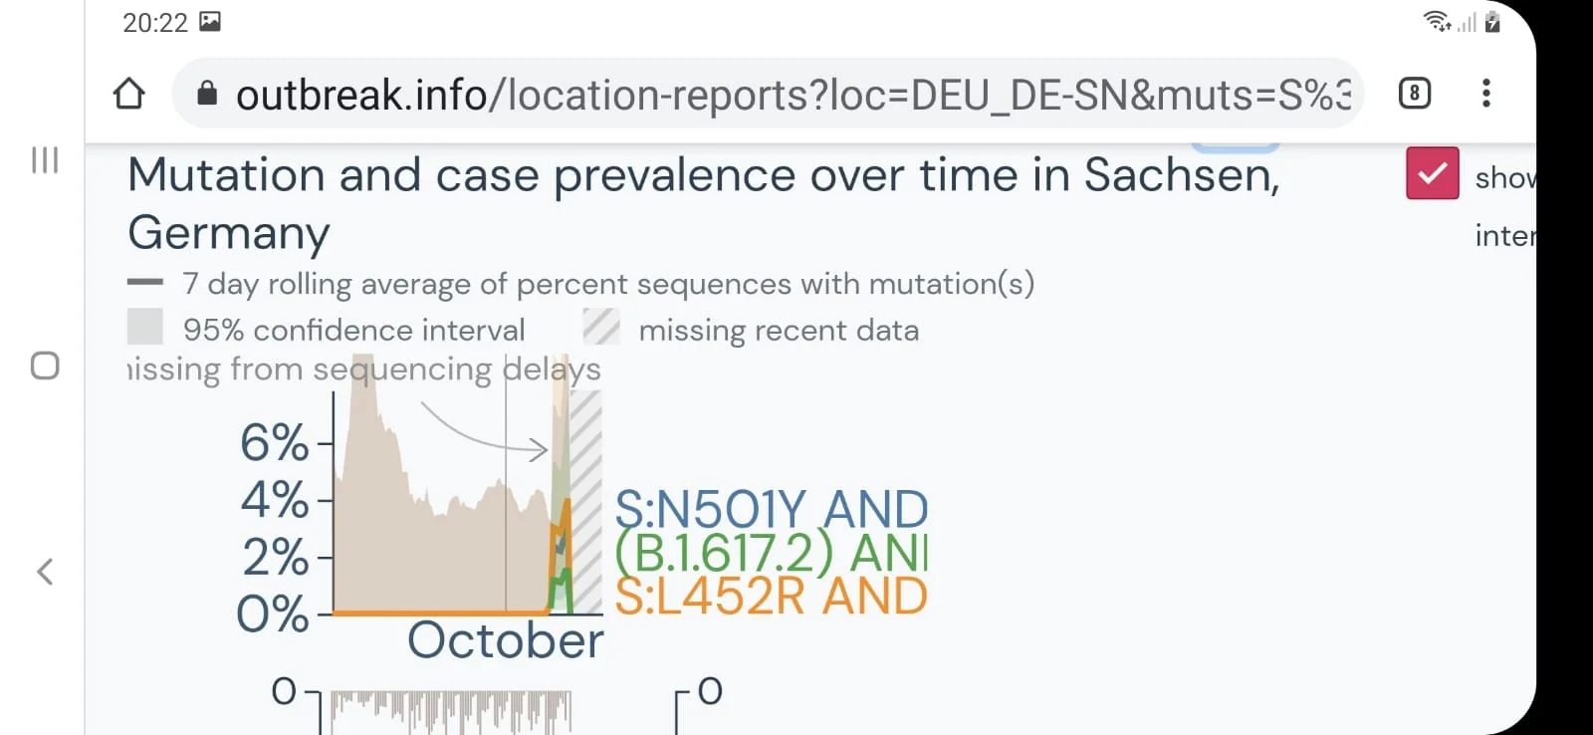Image resolution: width=1593 pixels, height=735 pixels.
Task: Click the 7 day rolling average legend line
Action: pyautogui.click(x=145, y=282)
